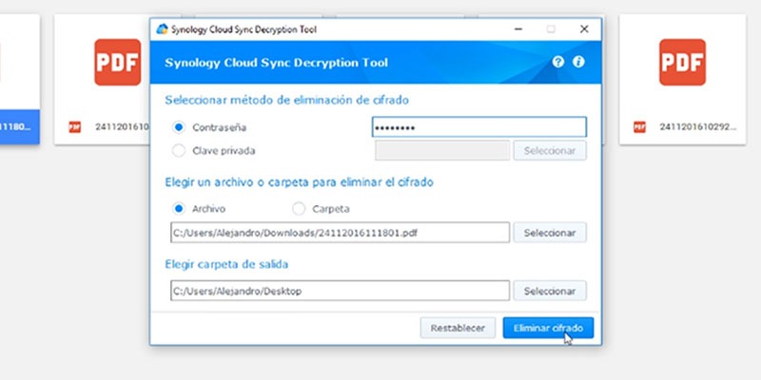Click the highlighted blue file label at far left
The width and height of the screenshot is (761, 380).
19,127
